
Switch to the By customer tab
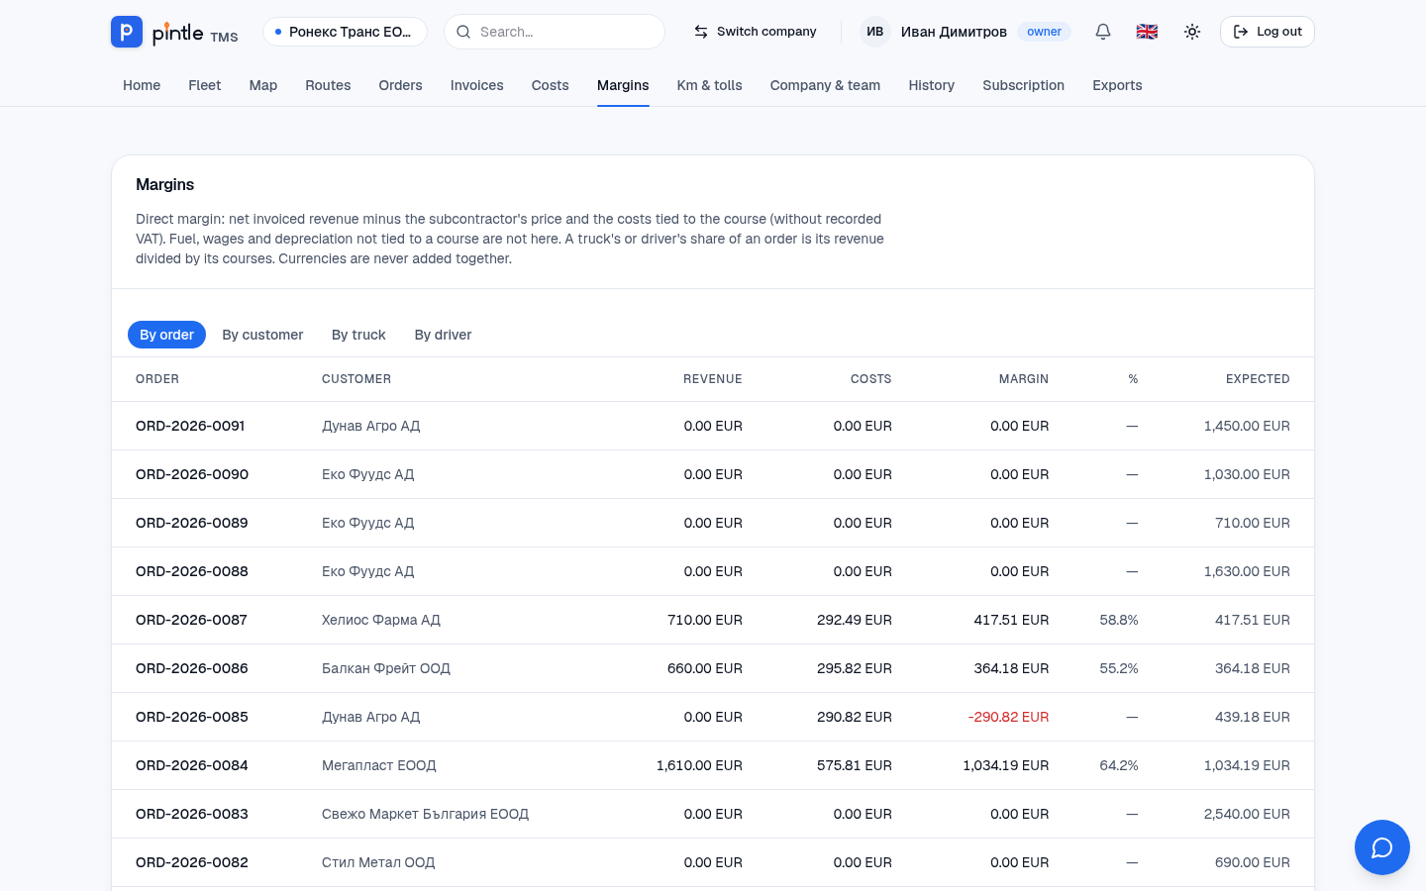(x=262, y=335)
